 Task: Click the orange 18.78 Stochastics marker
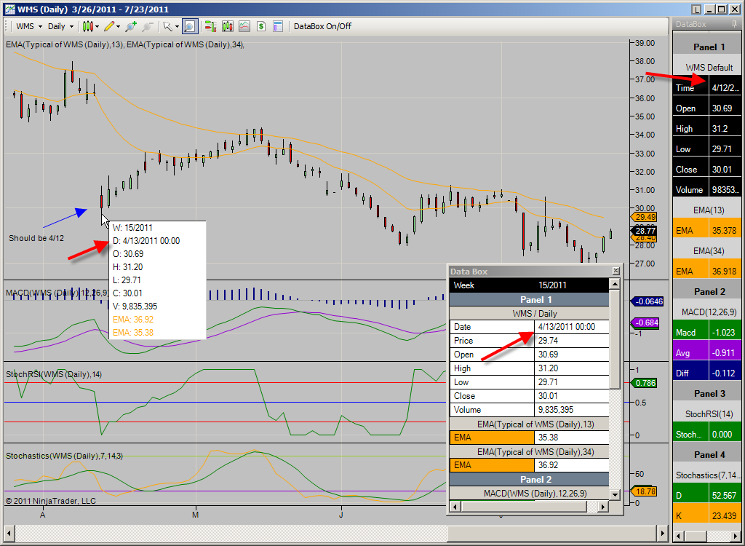(x=643, y=491)
